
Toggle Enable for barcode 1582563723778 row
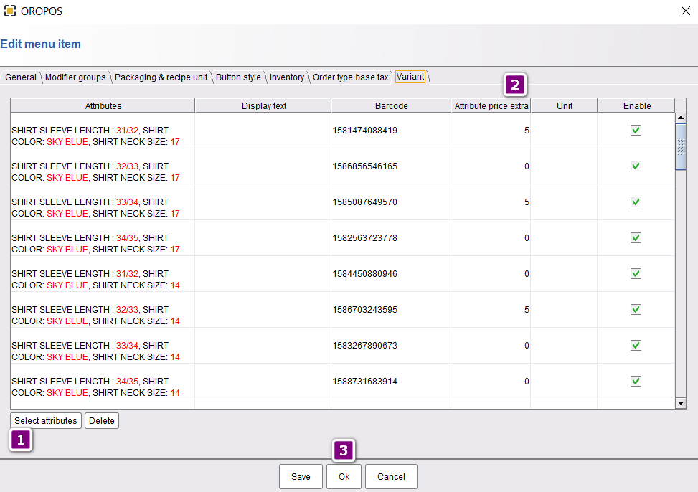coord(636,238)
